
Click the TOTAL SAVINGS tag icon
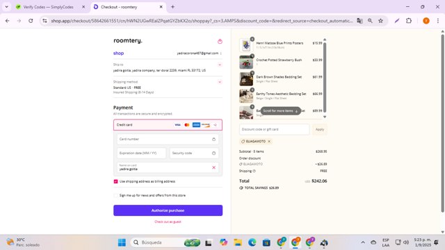(241, 188)
